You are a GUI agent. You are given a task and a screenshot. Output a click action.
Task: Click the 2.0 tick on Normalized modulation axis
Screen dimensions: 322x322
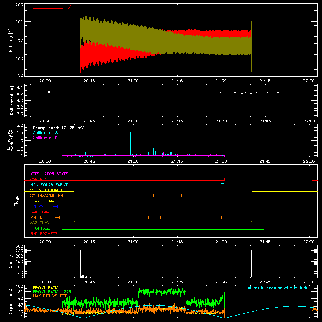[20, 126]
